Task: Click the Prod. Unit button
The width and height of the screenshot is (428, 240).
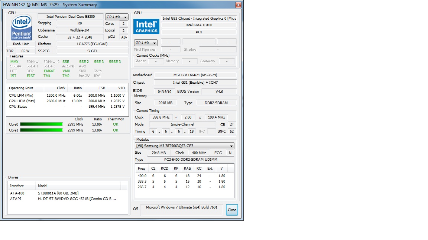Action: coord(21,44)
